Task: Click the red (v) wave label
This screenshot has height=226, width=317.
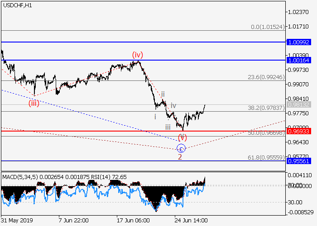Action: (183, 137)
